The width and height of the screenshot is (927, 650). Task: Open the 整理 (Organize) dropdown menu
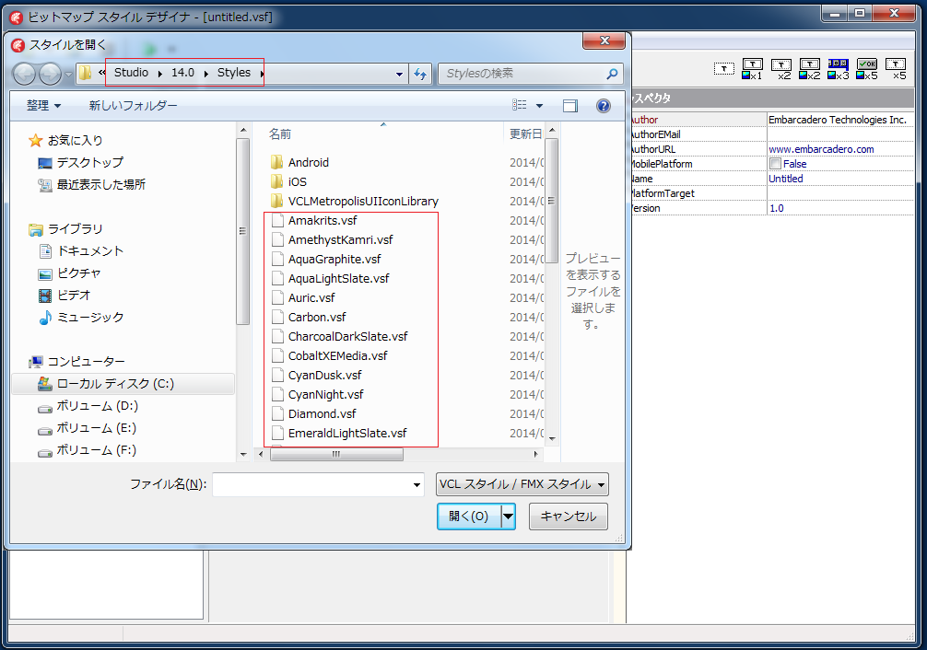click(x=43, y=106)
